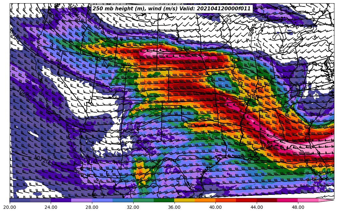Select the dark slate 20–22 colorbar segment
The height and width of the screenshot is (213, 337).
20,200
